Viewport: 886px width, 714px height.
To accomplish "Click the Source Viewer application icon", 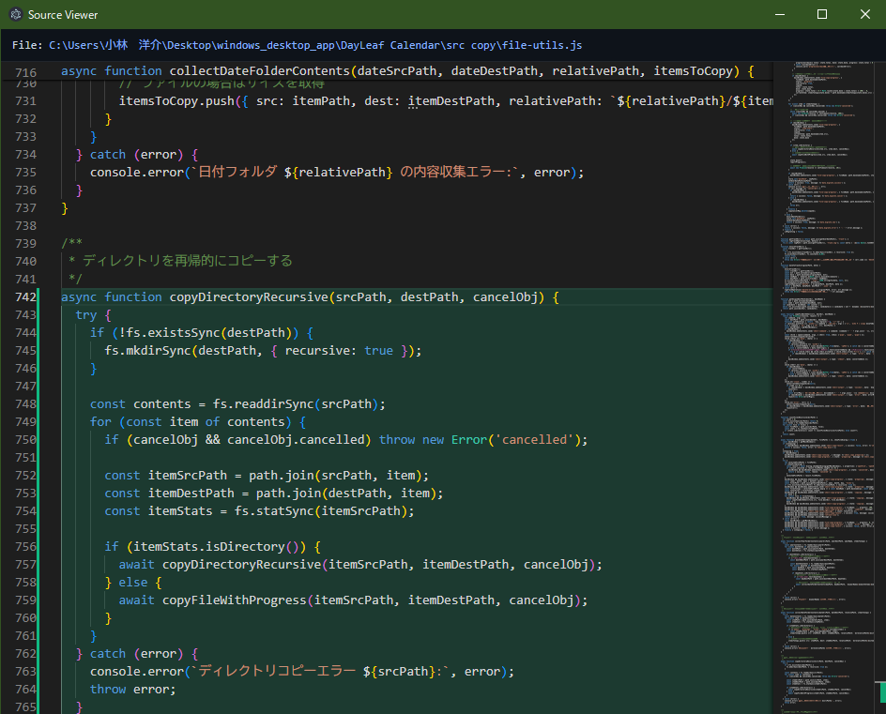I will click(15, 14).
